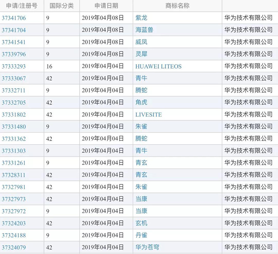This screenshot has width=278, height=254.
Task: Click trademark 当康 in row 37327973
Action: tap(141, 199)
